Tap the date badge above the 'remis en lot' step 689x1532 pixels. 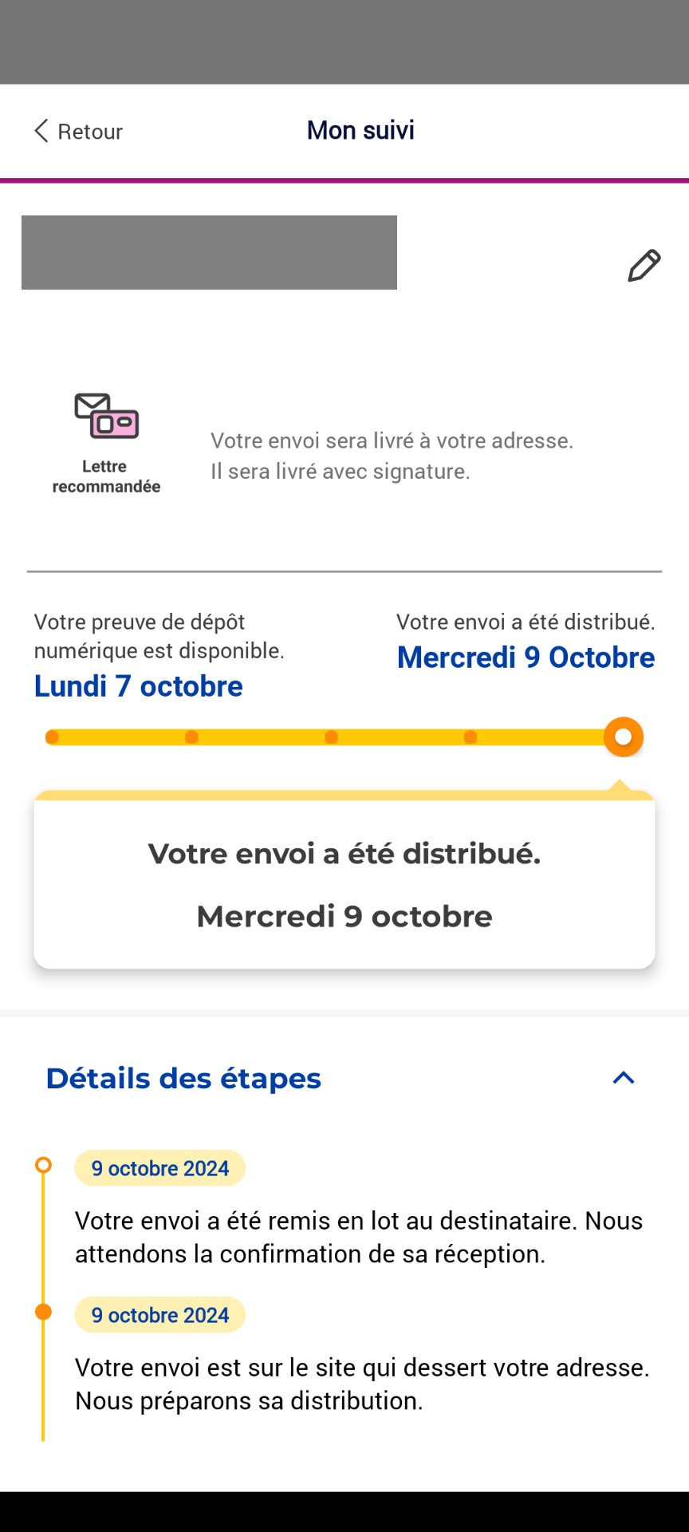160,1168
